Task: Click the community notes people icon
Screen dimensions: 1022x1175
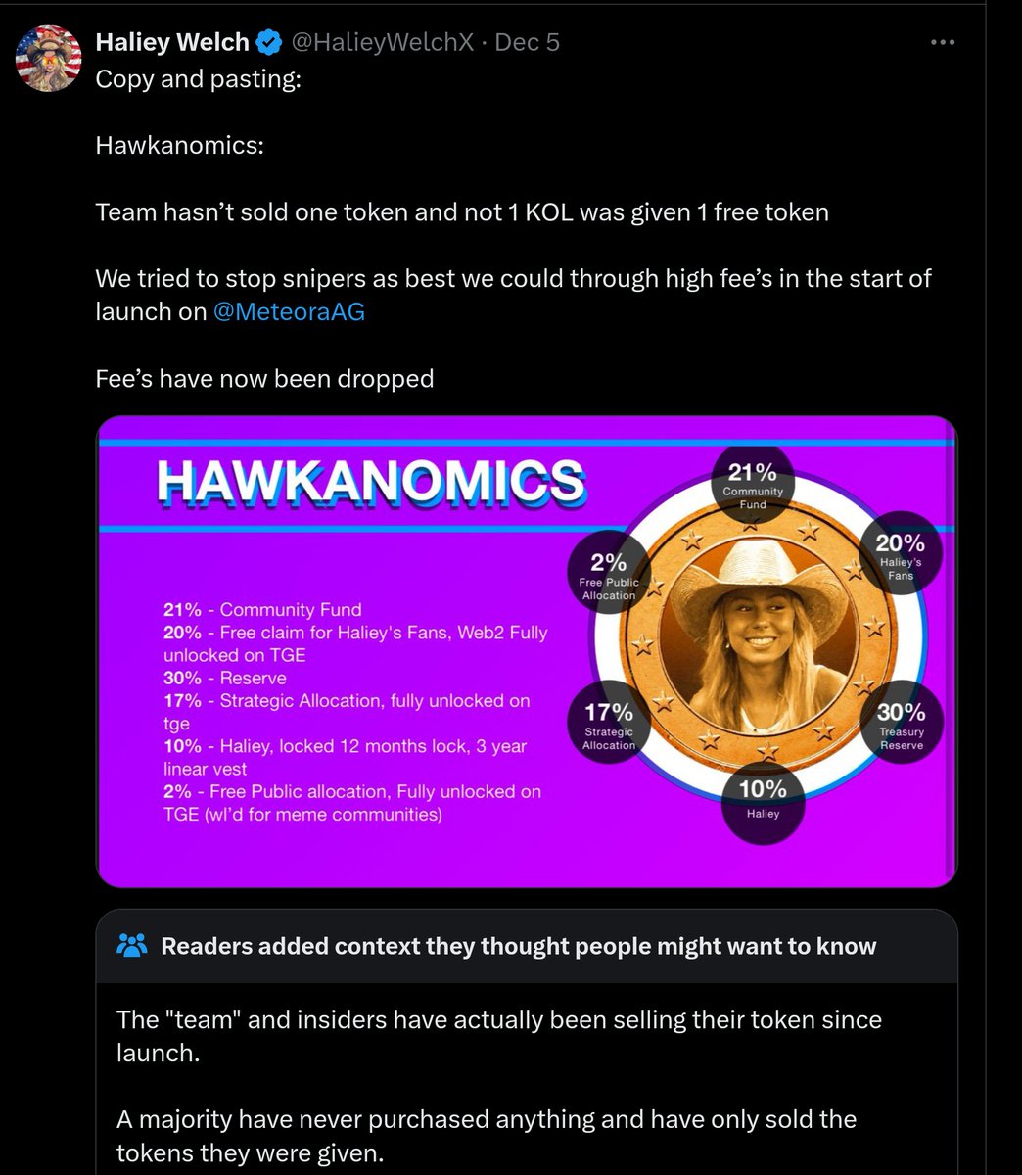Action: click(x=131, y=946)
